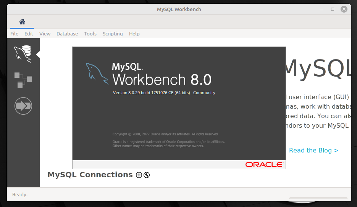Close the MySQL Workbench window

click(344, 9)
